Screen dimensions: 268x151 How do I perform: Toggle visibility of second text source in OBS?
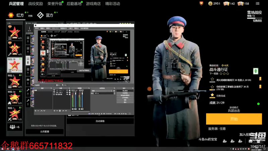coord(67,92)
